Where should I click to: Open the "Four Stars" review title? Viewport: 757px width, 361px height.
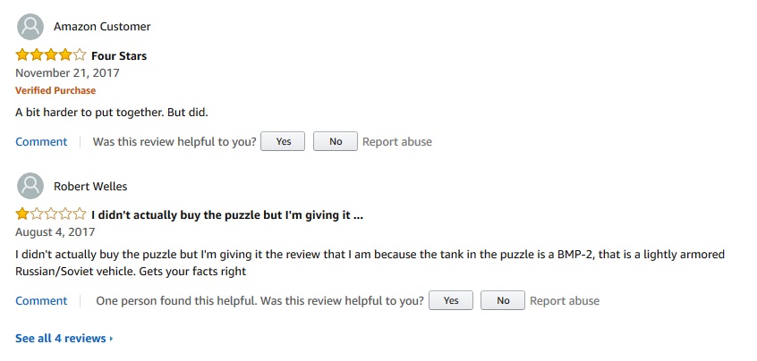tap(119, 56)
